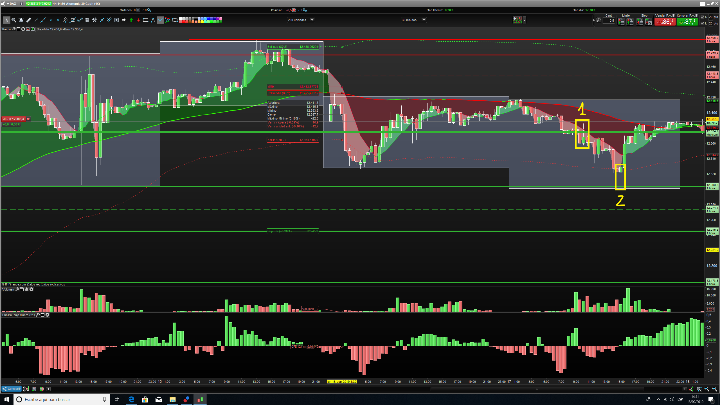Open the 200 unidades dropdown
The width and height of the screenshot is (720, 405).
pyautogui.click(x=312, y=20)
